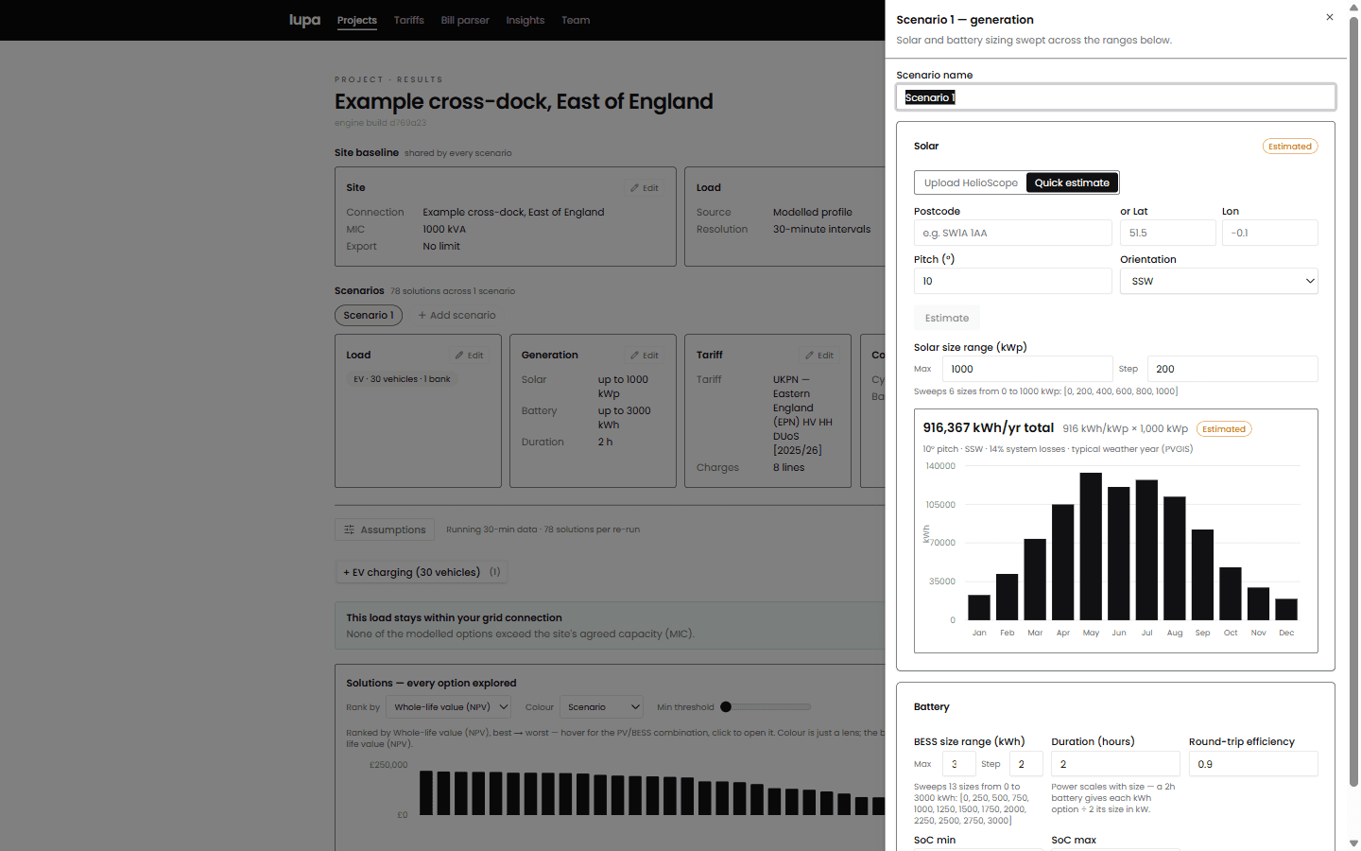The width and height of the screenshot is (1361, 851).
Task: Open the Tariffs tab
Action: click(x=409, y=20)
